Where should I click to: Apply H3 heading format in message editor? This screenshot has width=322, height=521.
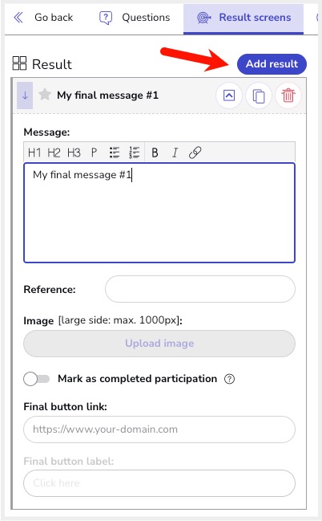click(x=74, y=153)
